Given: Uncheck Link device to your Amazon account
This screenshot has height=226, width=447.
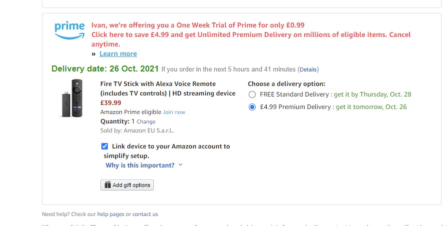Looking at the screenshot, I should 104,146.
